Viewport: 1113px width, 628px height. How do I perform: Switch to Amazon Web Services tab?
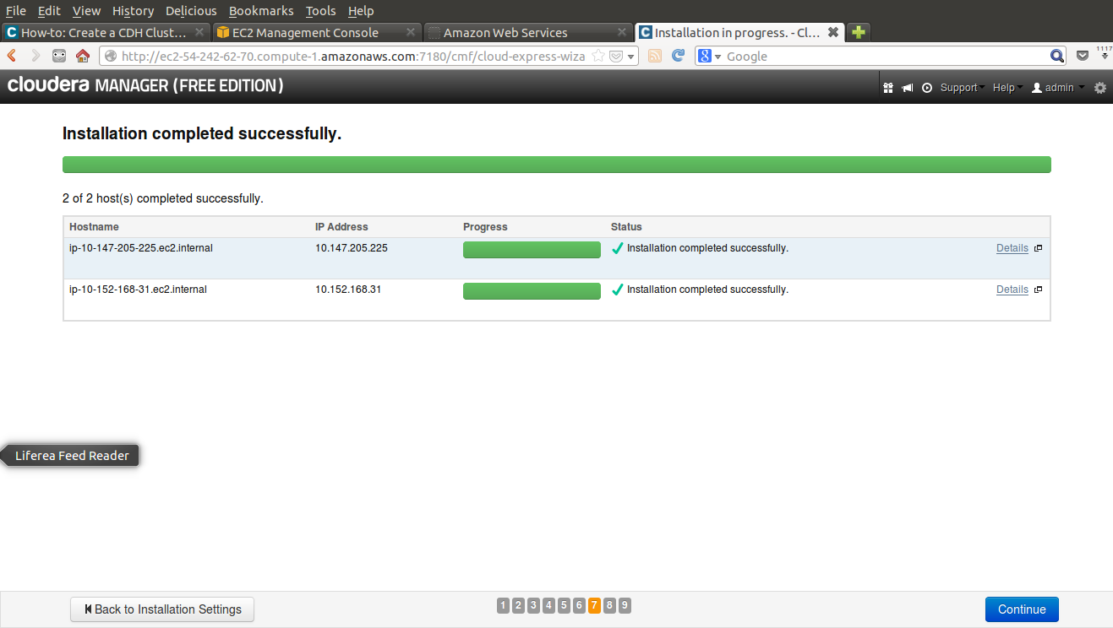(528, 32)
